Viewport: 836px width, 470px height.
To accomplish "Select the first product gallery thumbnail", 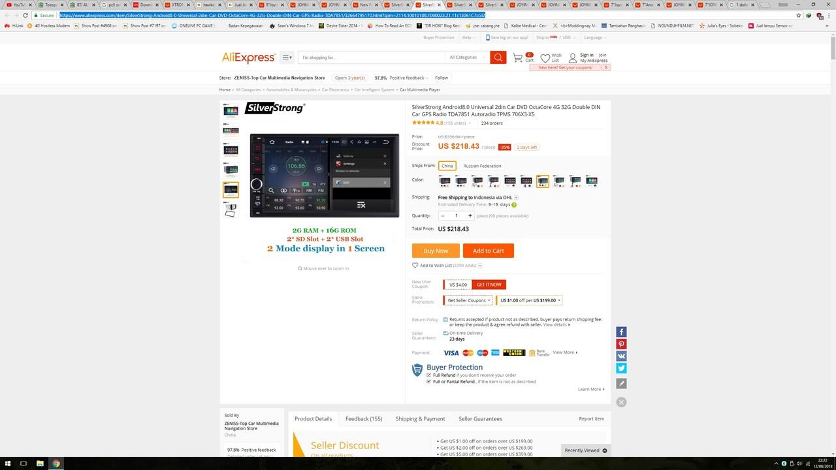I will 231,110.
